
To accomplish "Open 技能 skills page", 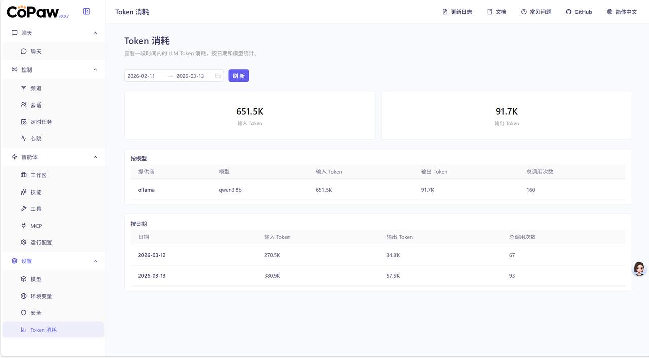I will pos(35,192).
